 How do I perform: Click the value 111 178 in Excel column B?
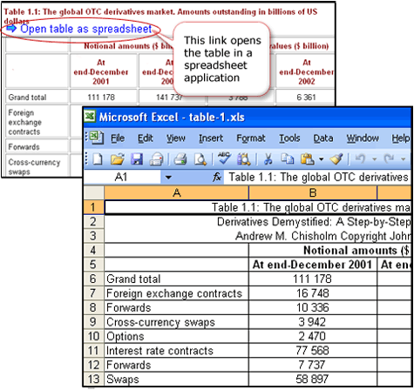coord(313,279)
